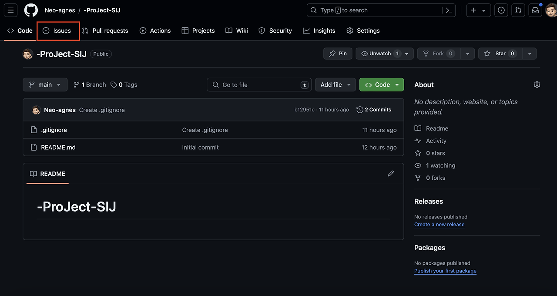Click the -ProJect-SIJ repository title

coord(61,54)
